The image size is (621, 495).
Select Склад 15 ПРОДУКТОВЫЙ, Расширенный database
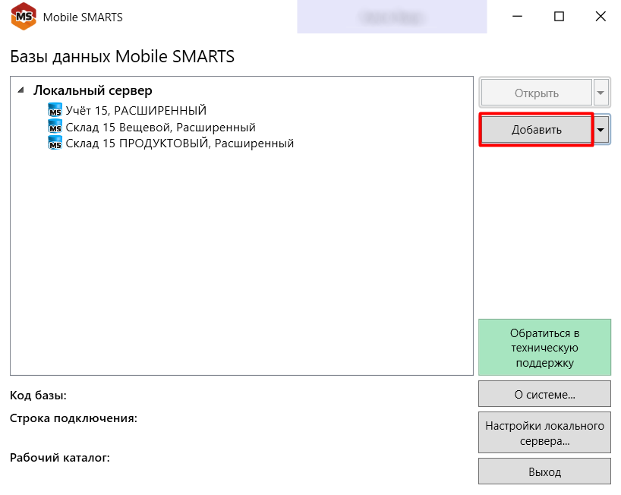pos(179,143)
